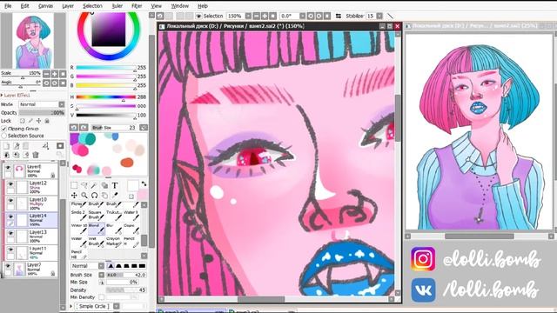Viewport: 557px width, 313px height.
Task: Click navigator scale plus button
Action: [x=55, y=74]
